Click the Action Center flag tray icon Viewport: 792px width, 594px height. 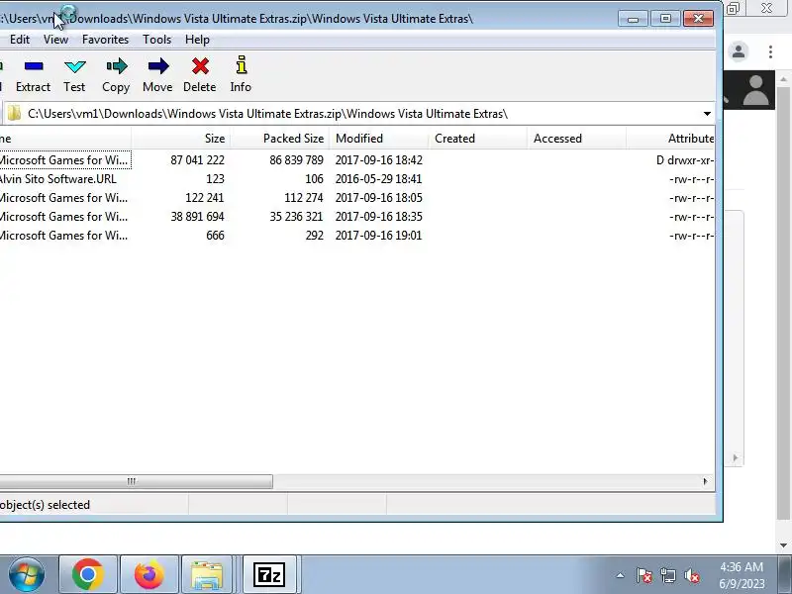tap(644, 575)
